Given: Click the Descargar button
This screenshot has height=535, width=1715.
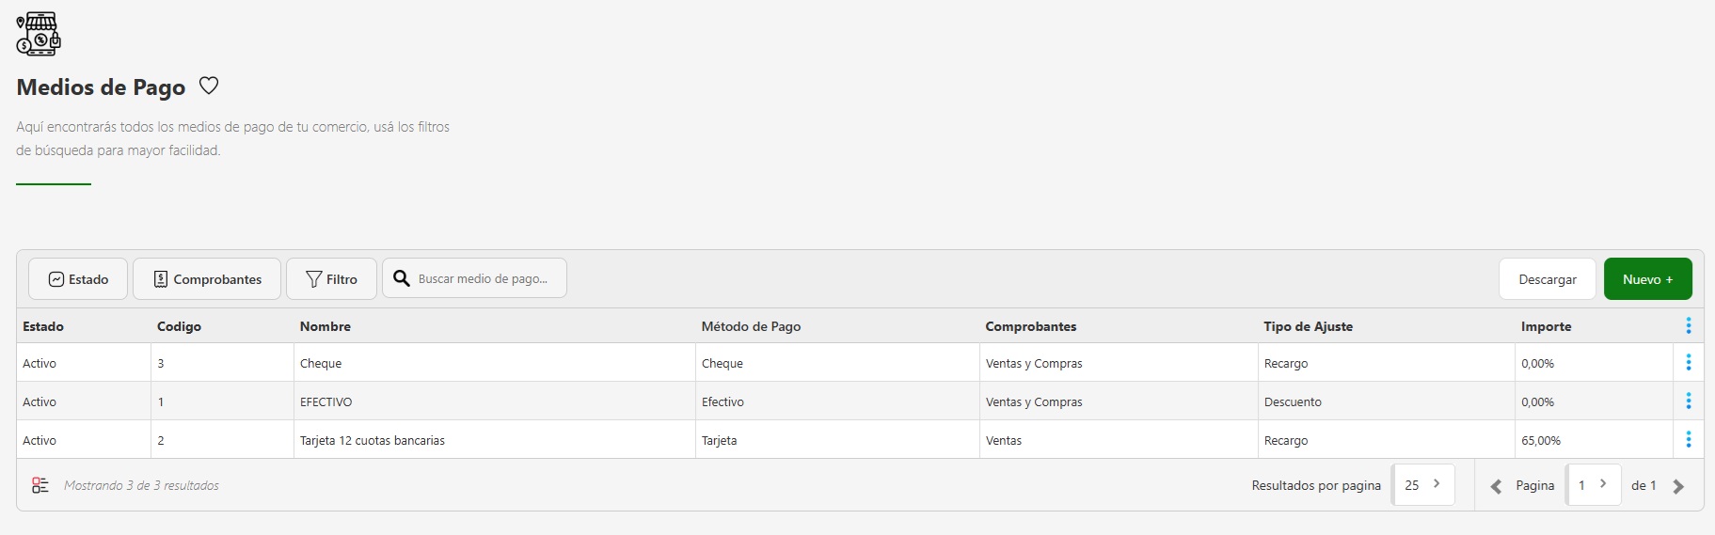Looking at the screenshot, I should (x=1547, y=279).
